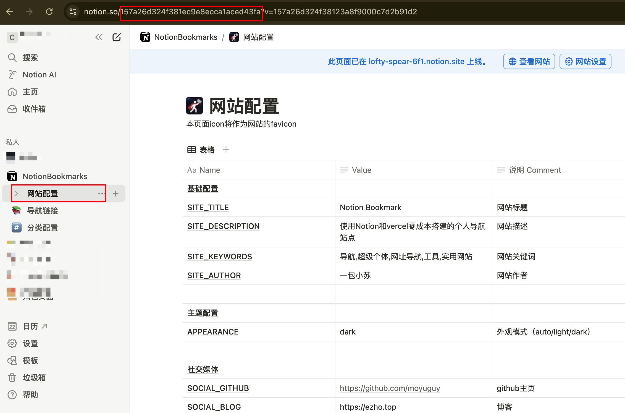Open the APPEARANCE row
Viewport: 625px width, 413px height.
[213, 332]
